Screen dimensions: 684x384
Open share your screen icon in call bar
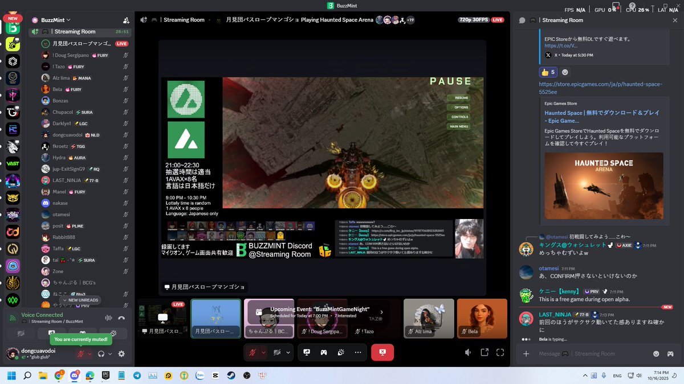click(x=307, y=352)
